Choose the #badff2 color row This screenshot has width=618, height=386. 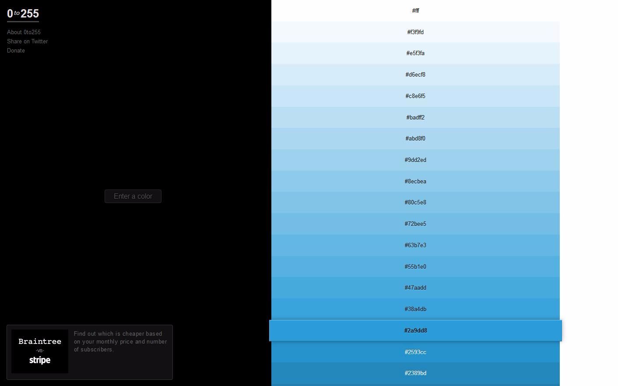tap(415, 117)
